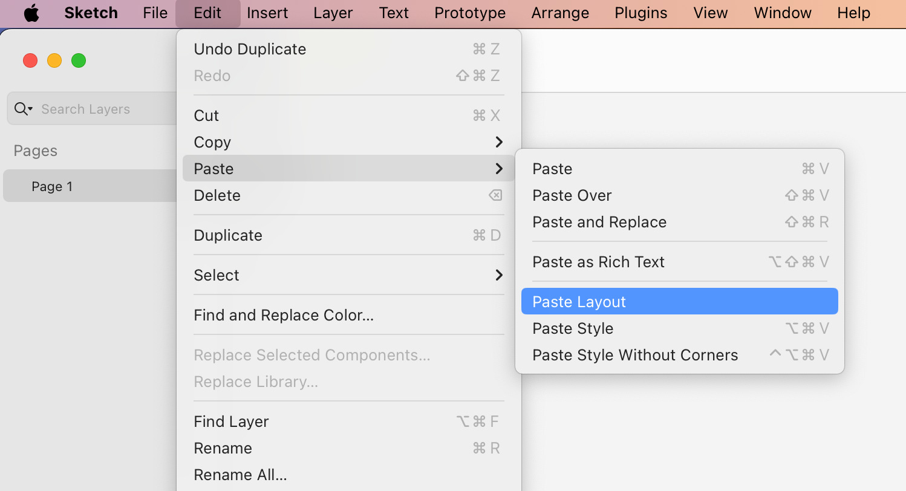This screenshot has height=491, width=906.
Task: Open the Help menu
Action: [x=853, y=13]
